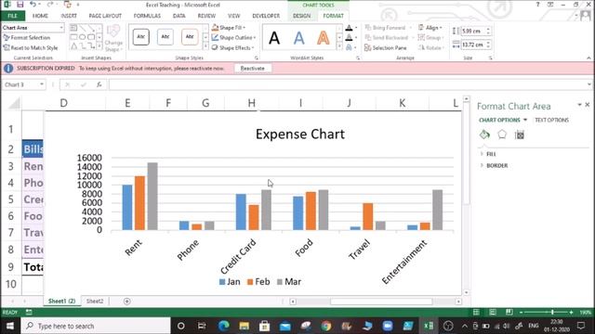Open the File tab
Image resolution: width=595 pixels, height=334 pixels.
[x=12, y=16]
